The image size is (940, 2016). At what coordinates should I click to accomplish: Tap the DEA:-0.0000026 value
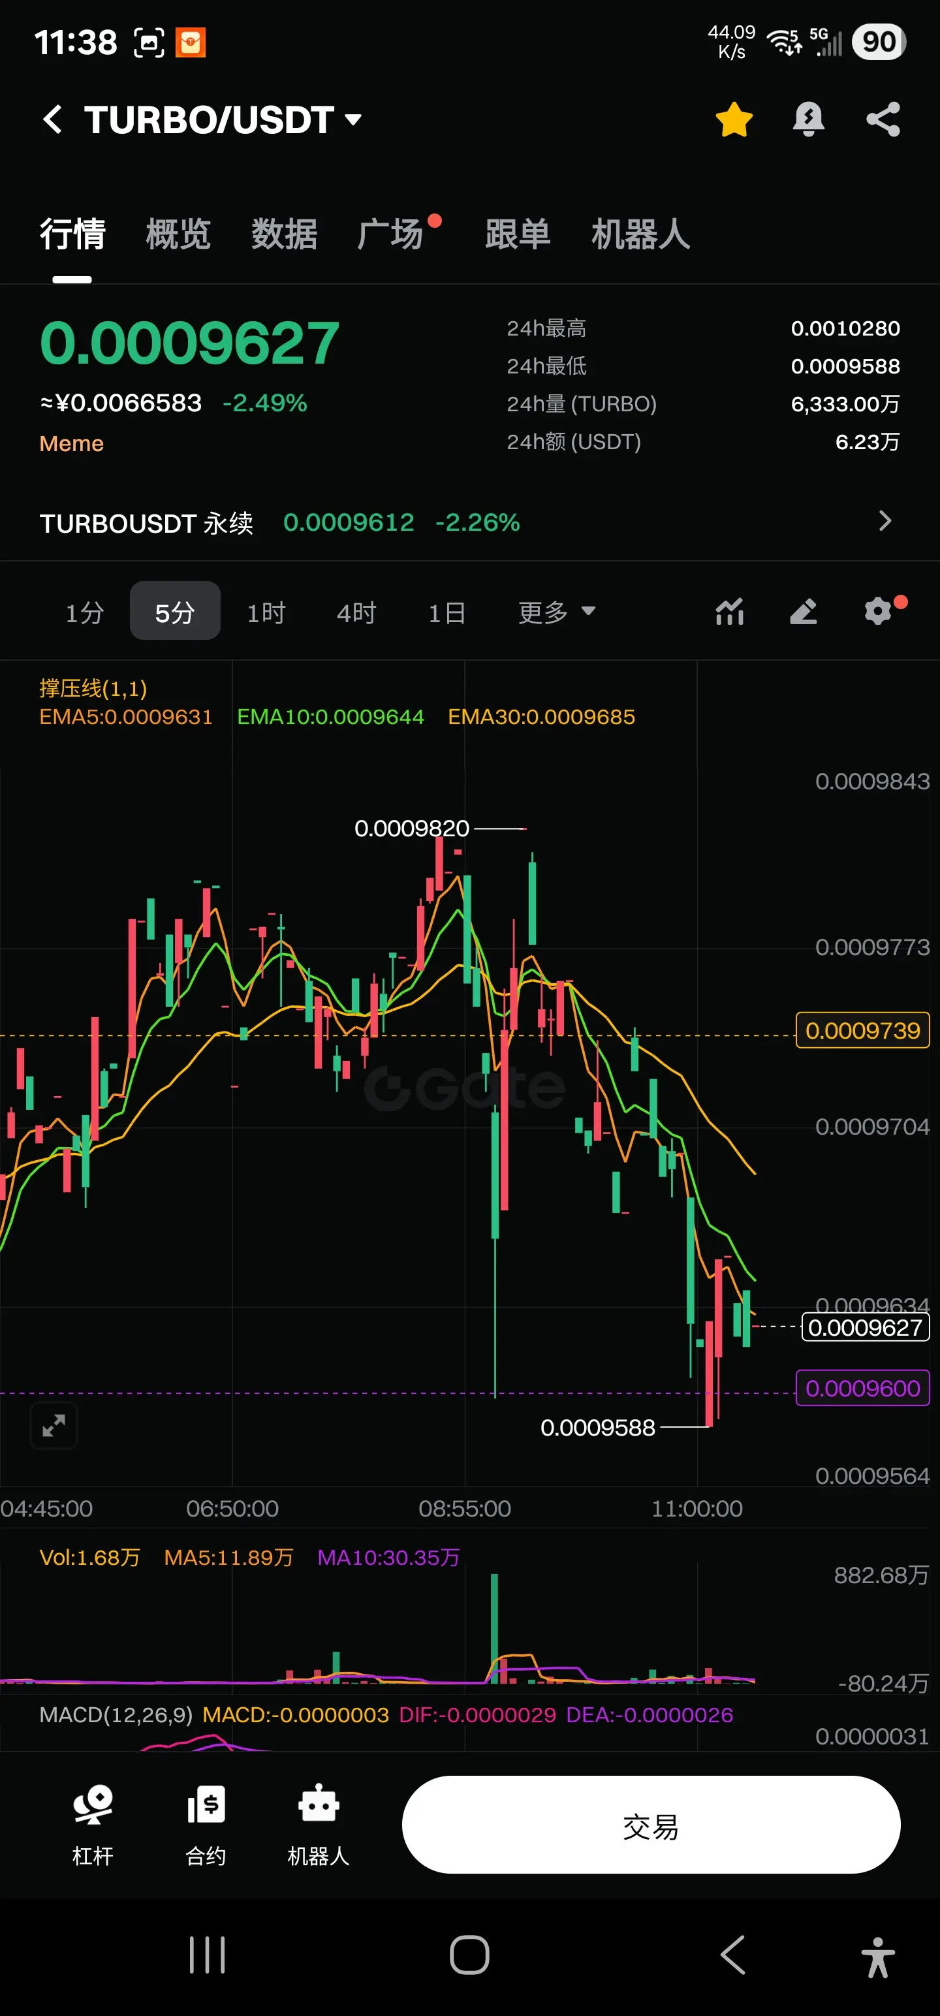pos(650,1716)
